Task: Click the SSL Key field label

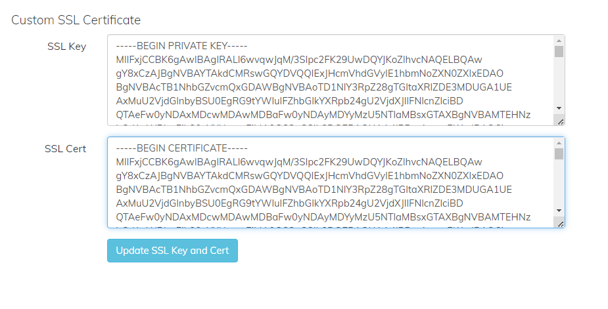Action: pos(66,47)
